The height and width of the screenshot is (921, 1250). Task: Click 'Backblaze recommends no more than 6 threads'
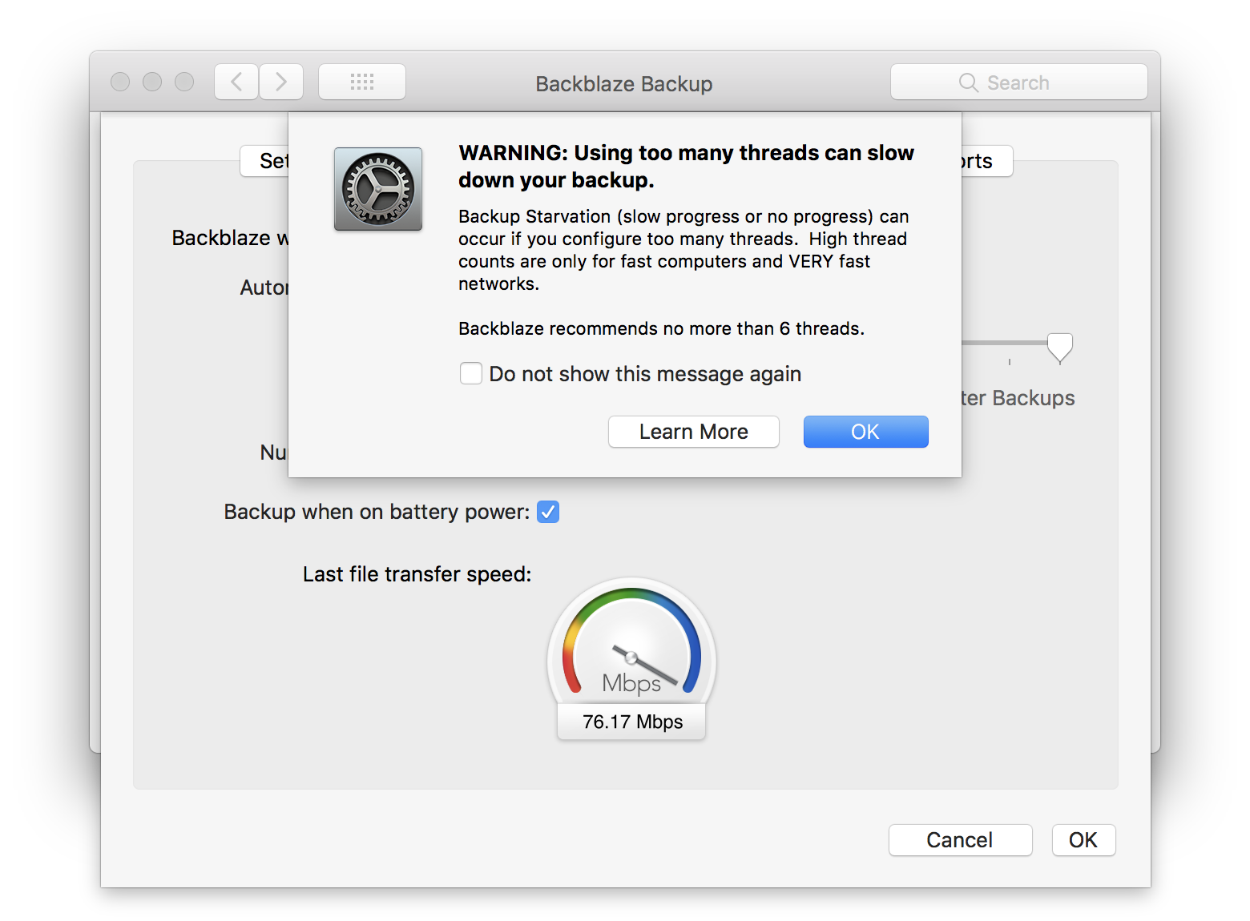[x=661, y=328]
